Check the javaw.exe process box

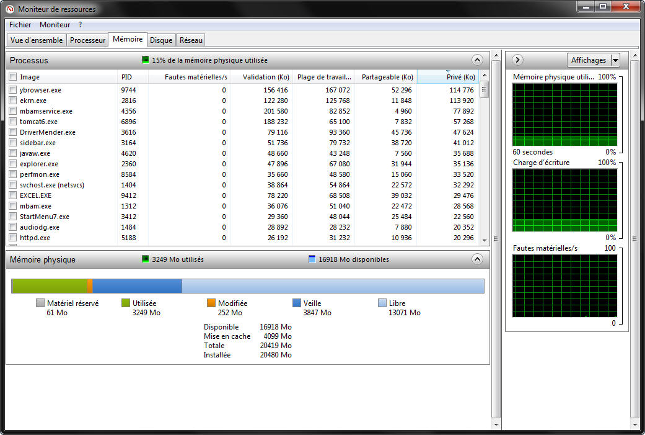[13, 153]
